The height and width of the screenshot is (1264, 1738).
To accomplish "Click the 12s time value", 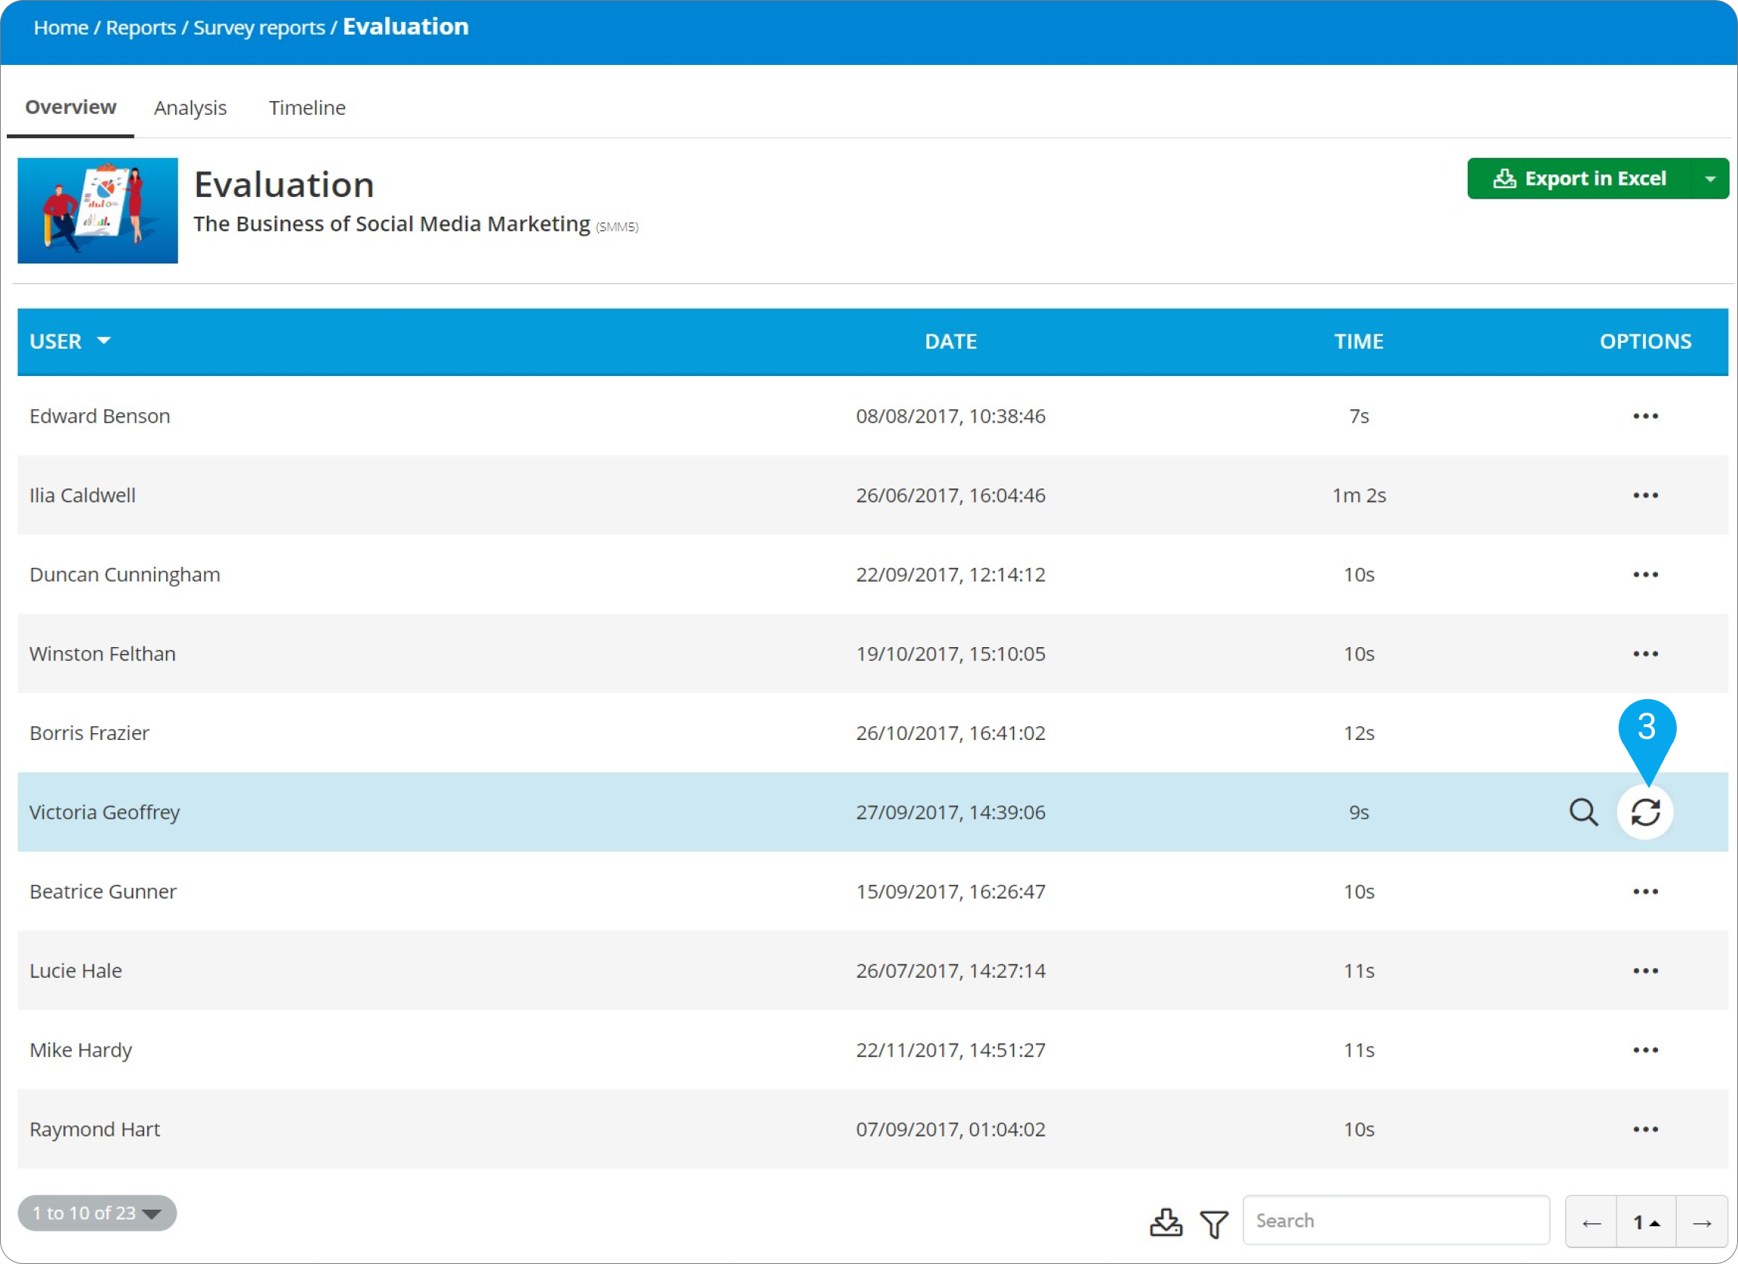I will click(1359, 732).
